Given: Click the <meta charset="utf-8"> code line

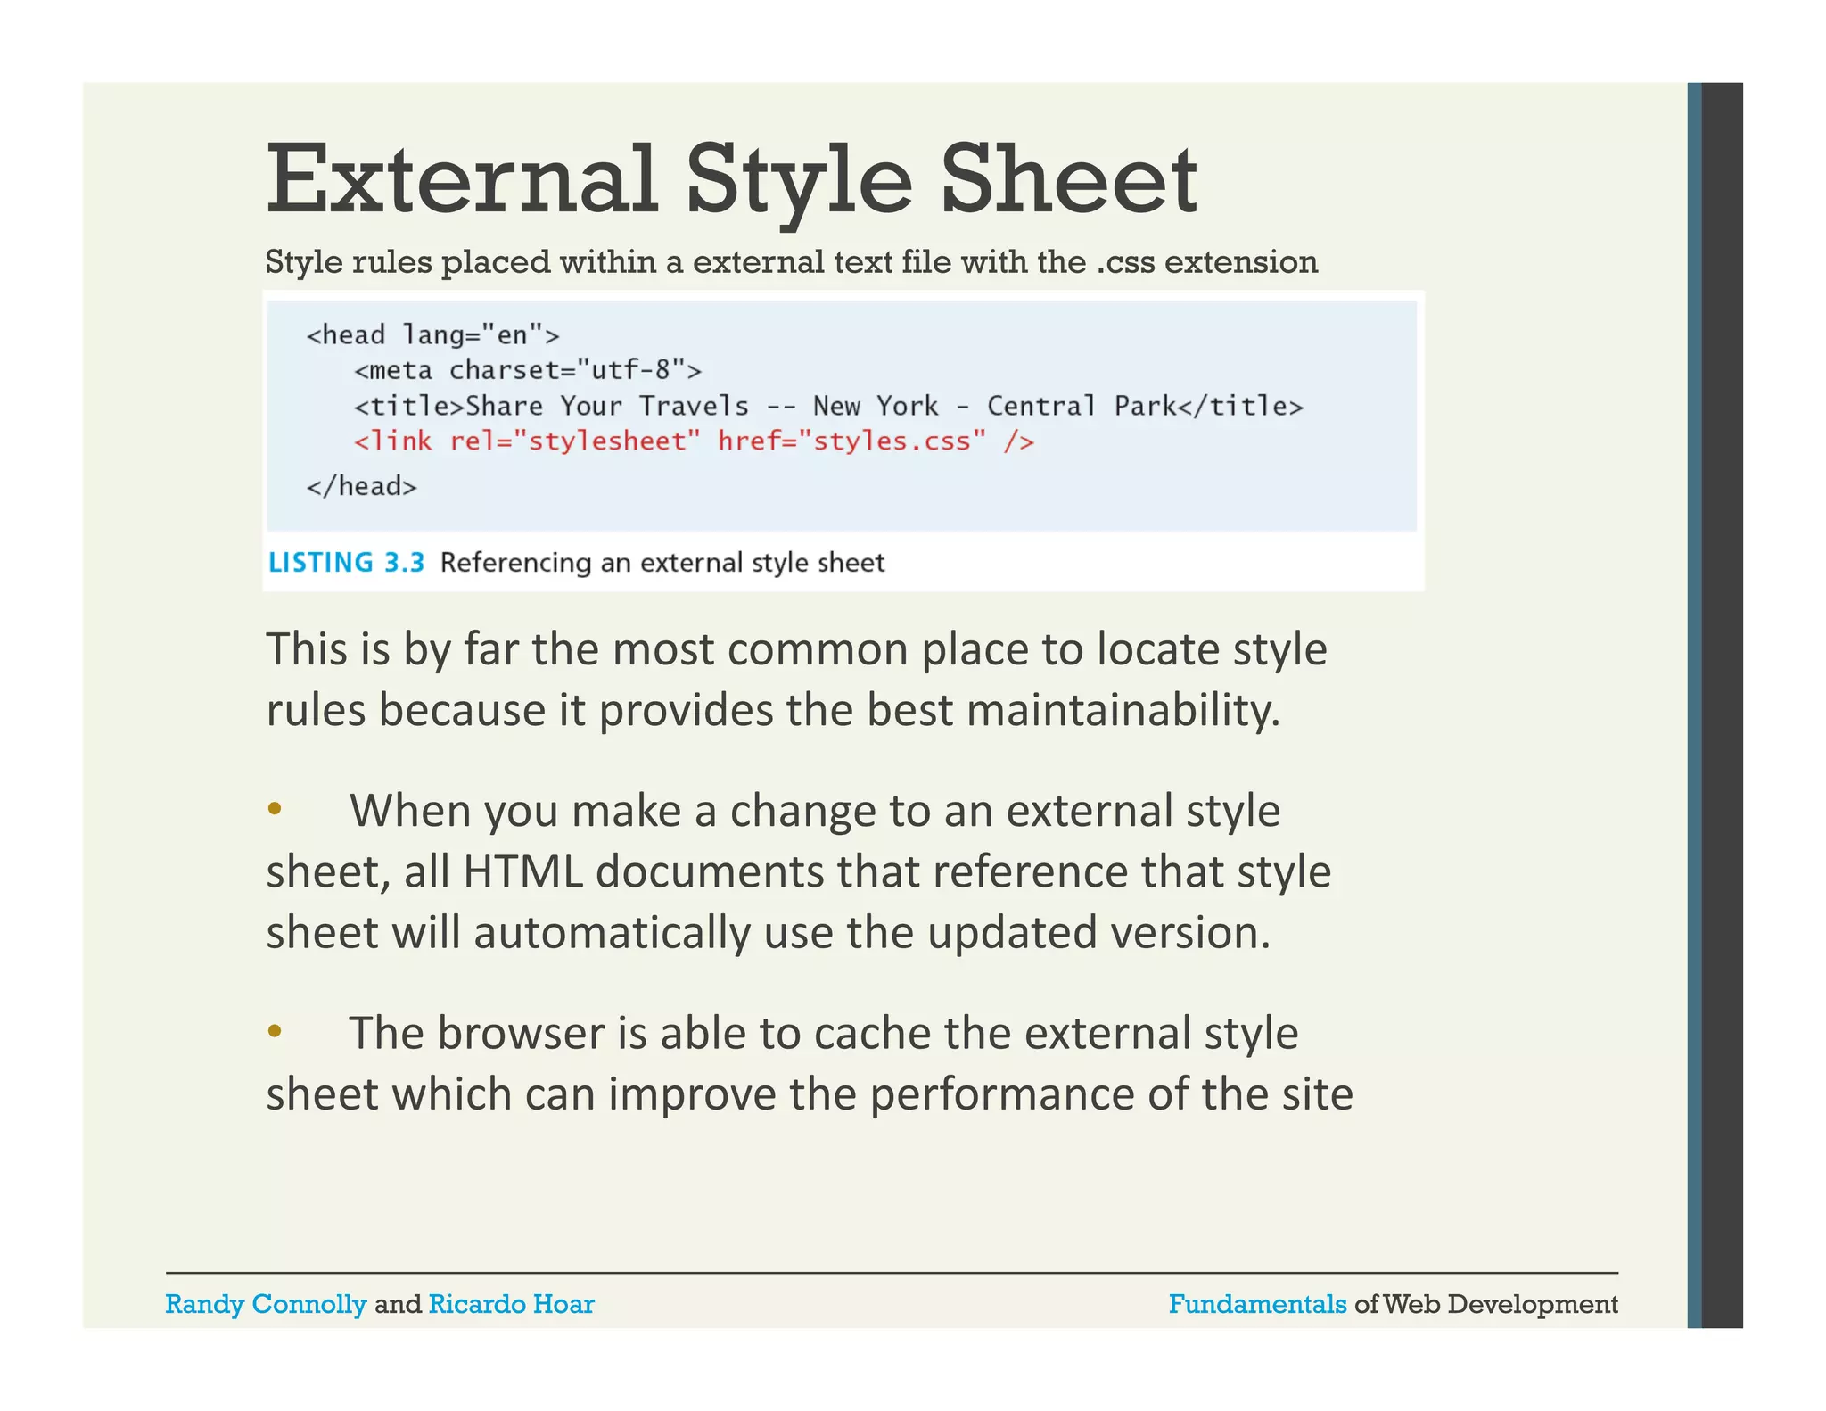Looking at the screenshot, I should pyautogui.click(x=528, y=370).
